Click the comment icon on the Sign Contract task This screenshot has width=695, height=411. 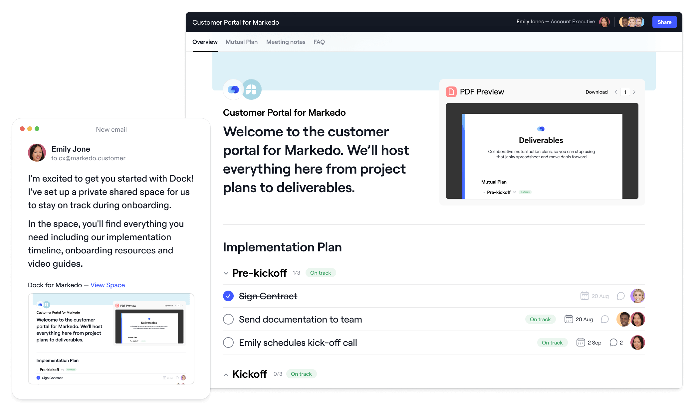(621, 296)
